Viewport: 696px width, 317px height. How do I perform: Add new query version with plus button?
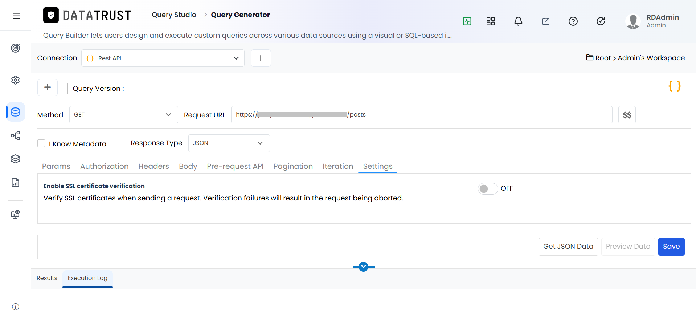pos(48,87)
